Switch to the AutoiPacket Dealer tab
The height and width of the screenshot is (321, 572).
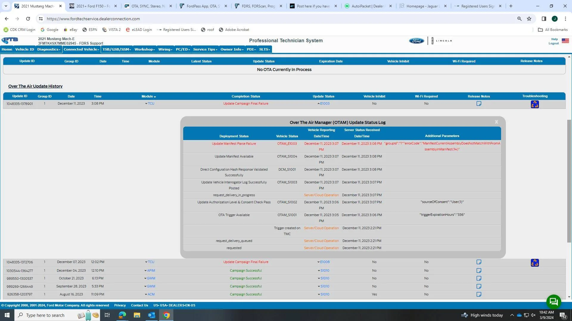point(368,6)
